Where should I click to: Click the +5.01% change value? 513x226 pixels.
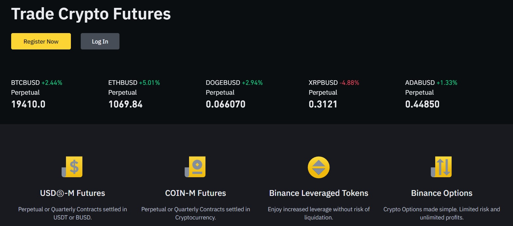149,83
